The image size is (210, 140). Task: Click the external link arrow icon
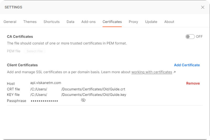(175, 72)
